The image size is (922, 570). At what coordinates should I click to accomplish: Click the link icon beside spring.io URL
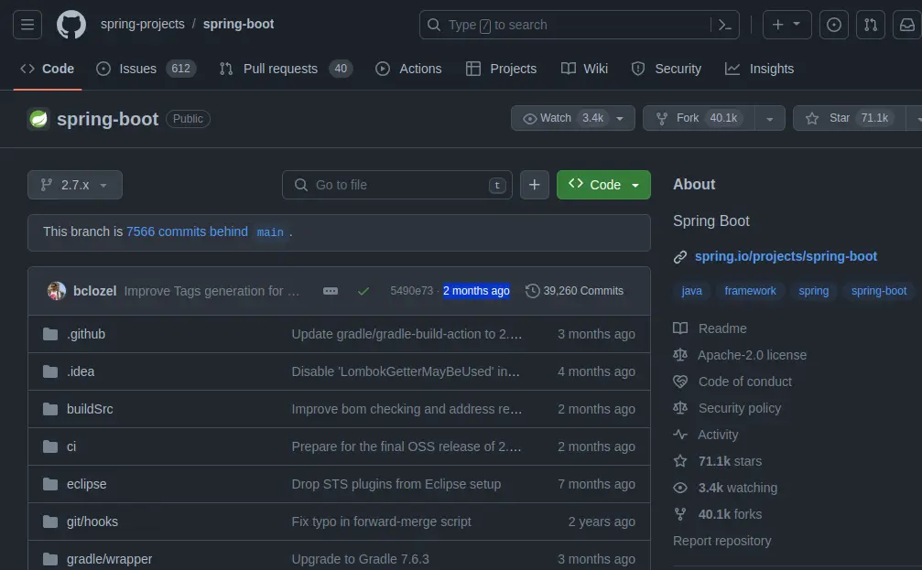tap(680, 257)
